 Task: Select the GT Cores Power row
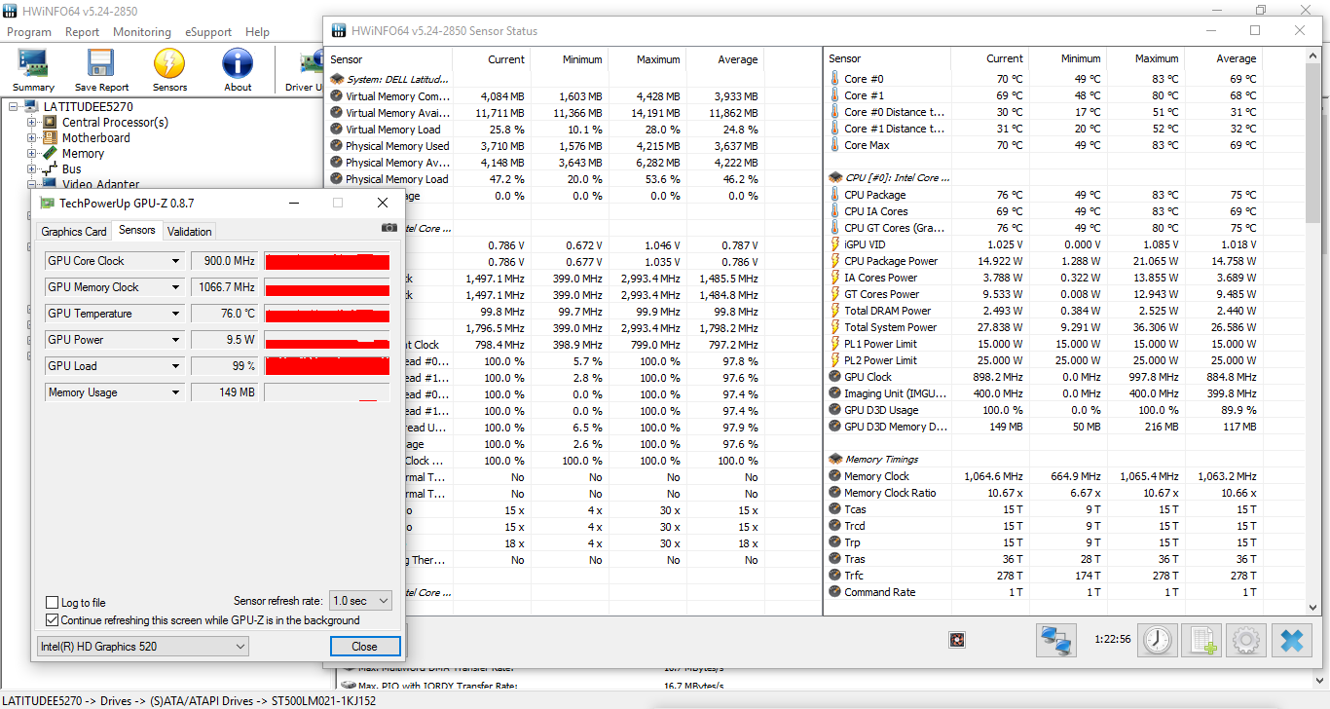1043,294
